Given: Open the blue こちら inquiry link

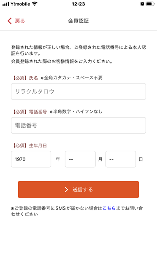Looking at the screenshot, I should [109, 208].
